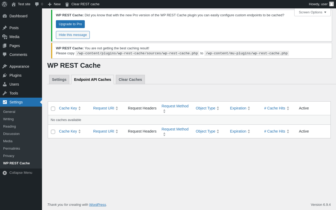Sort by Request Method in table footer
The image size is (336, 210).
(x=175, y=132)
